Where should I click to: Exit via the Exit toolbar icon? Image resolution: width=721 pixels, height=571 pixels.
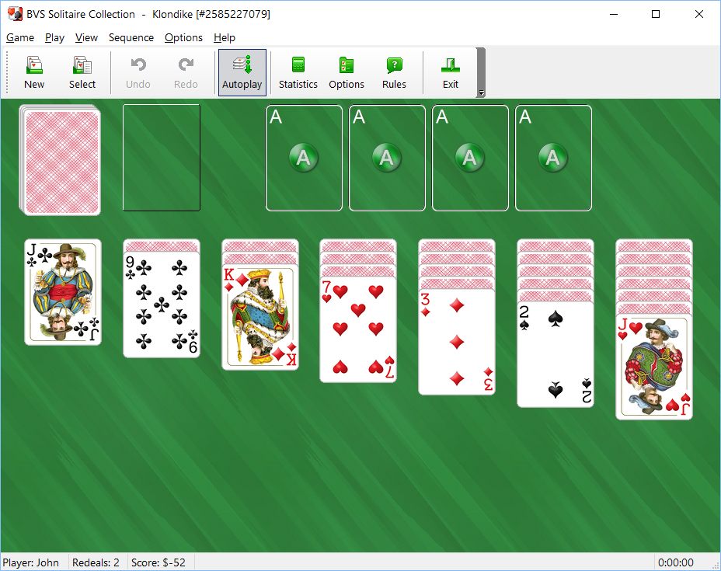(450, 71)
